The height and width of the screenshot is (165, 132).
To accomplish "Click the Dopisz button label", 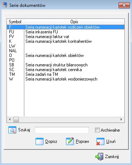I will (x=51, y=141).
